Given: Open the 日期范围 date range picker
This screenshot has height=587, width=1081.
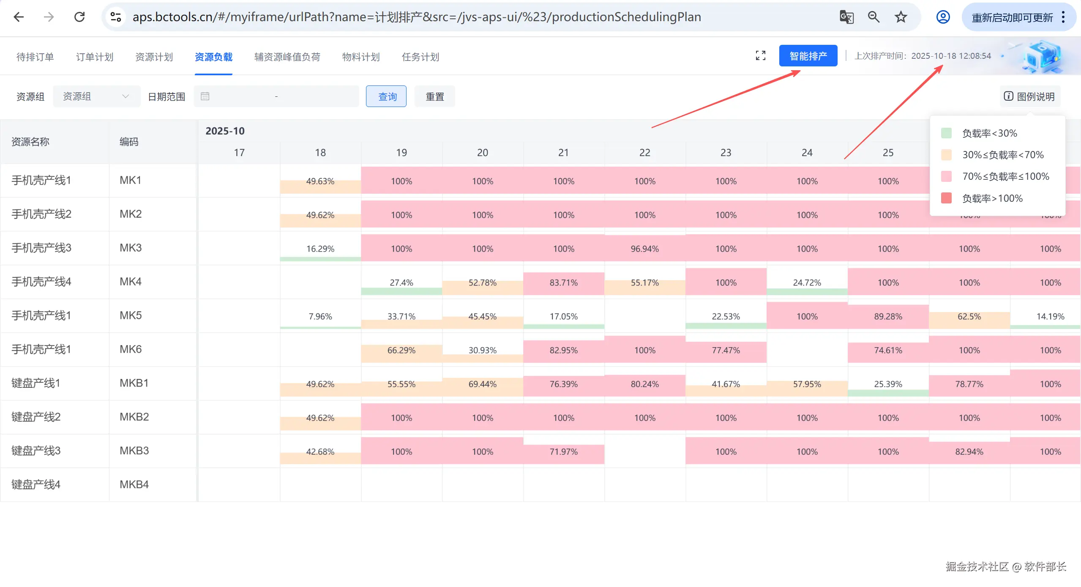Looking at the screenshot, I should (276, 96).
